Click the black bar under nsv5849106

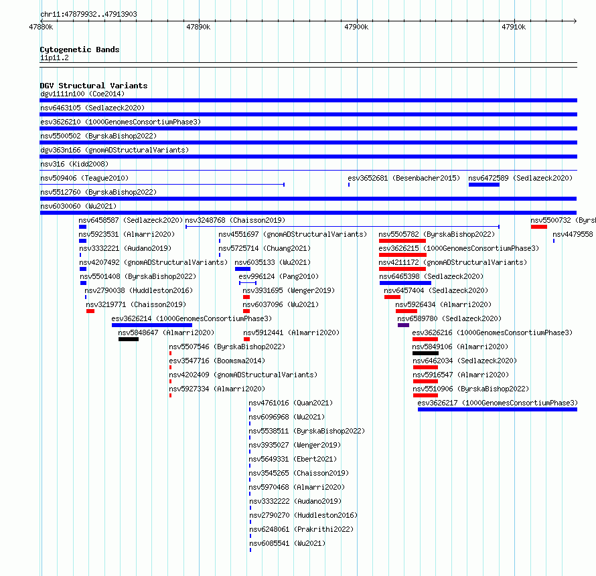(x=425, y=353)
